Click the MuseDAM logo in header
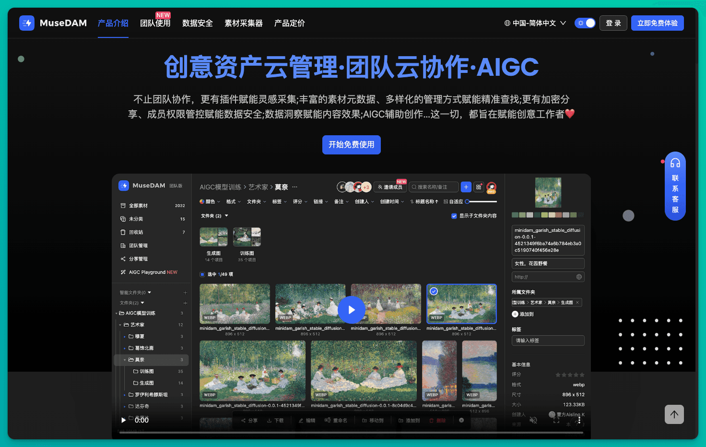Image resolution: width=706 pixels, height=447 pixels. (53, 23)
